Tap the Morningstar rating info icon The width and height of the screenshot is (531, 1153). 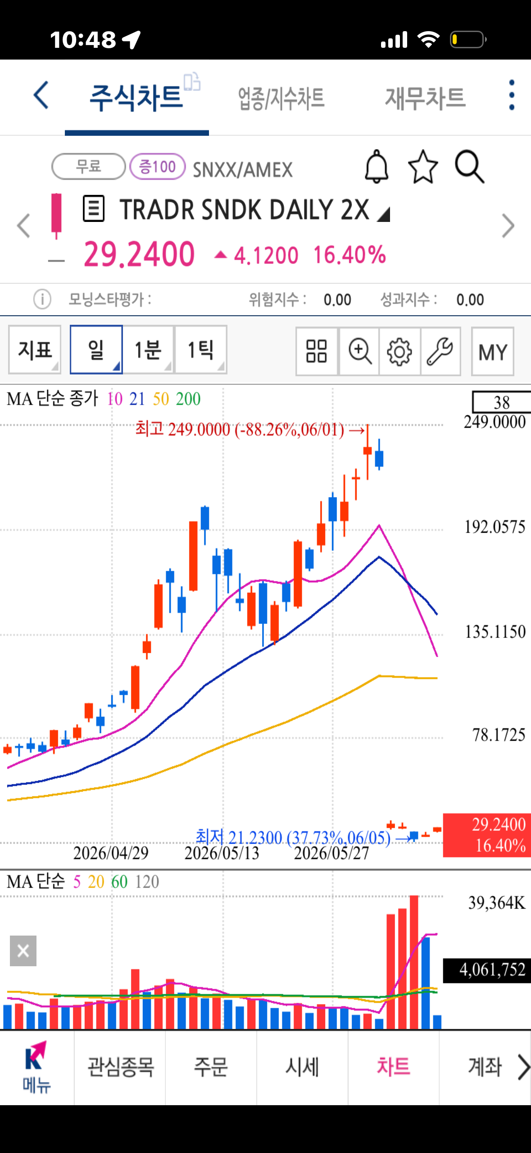point(42,299)
